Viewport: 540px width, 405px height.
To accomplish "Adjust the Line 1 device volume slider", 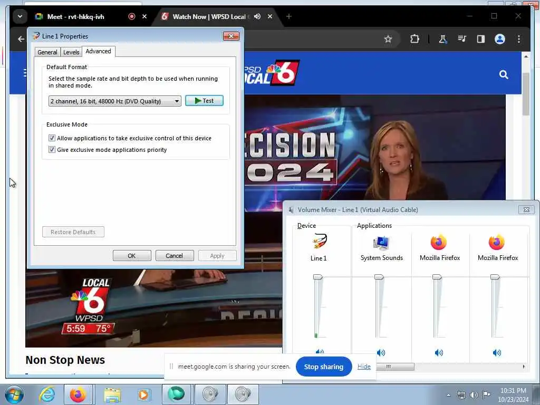I will point(317,277).
